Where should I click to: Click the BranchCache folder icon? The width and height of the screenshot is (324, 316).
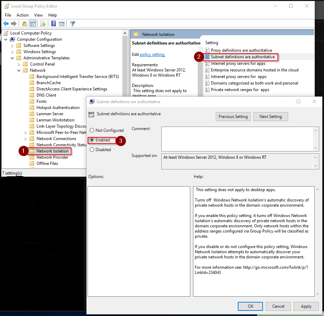click(x=32, y=83)
